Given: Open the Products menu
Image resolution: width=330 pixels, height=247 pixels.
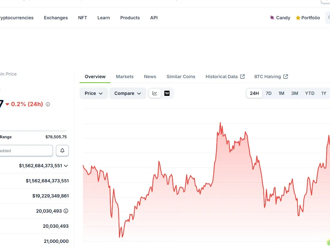Looking at the screenshot, I should pyautogui.click(x=130, y=18).
